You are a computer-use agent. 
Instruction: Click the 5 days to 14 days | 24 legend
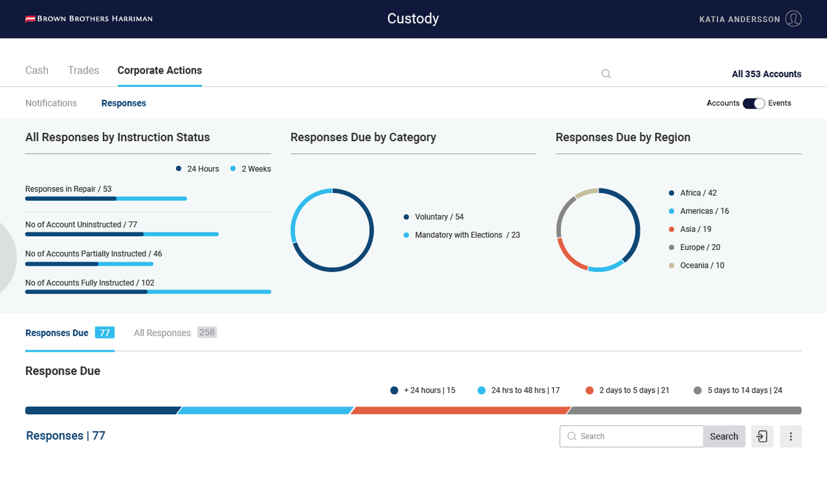[x=738, y=390]
